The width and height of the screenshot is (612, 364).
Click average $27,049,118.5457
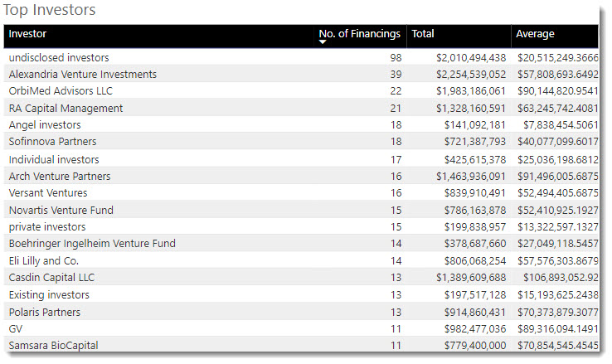tap(558, 244)
